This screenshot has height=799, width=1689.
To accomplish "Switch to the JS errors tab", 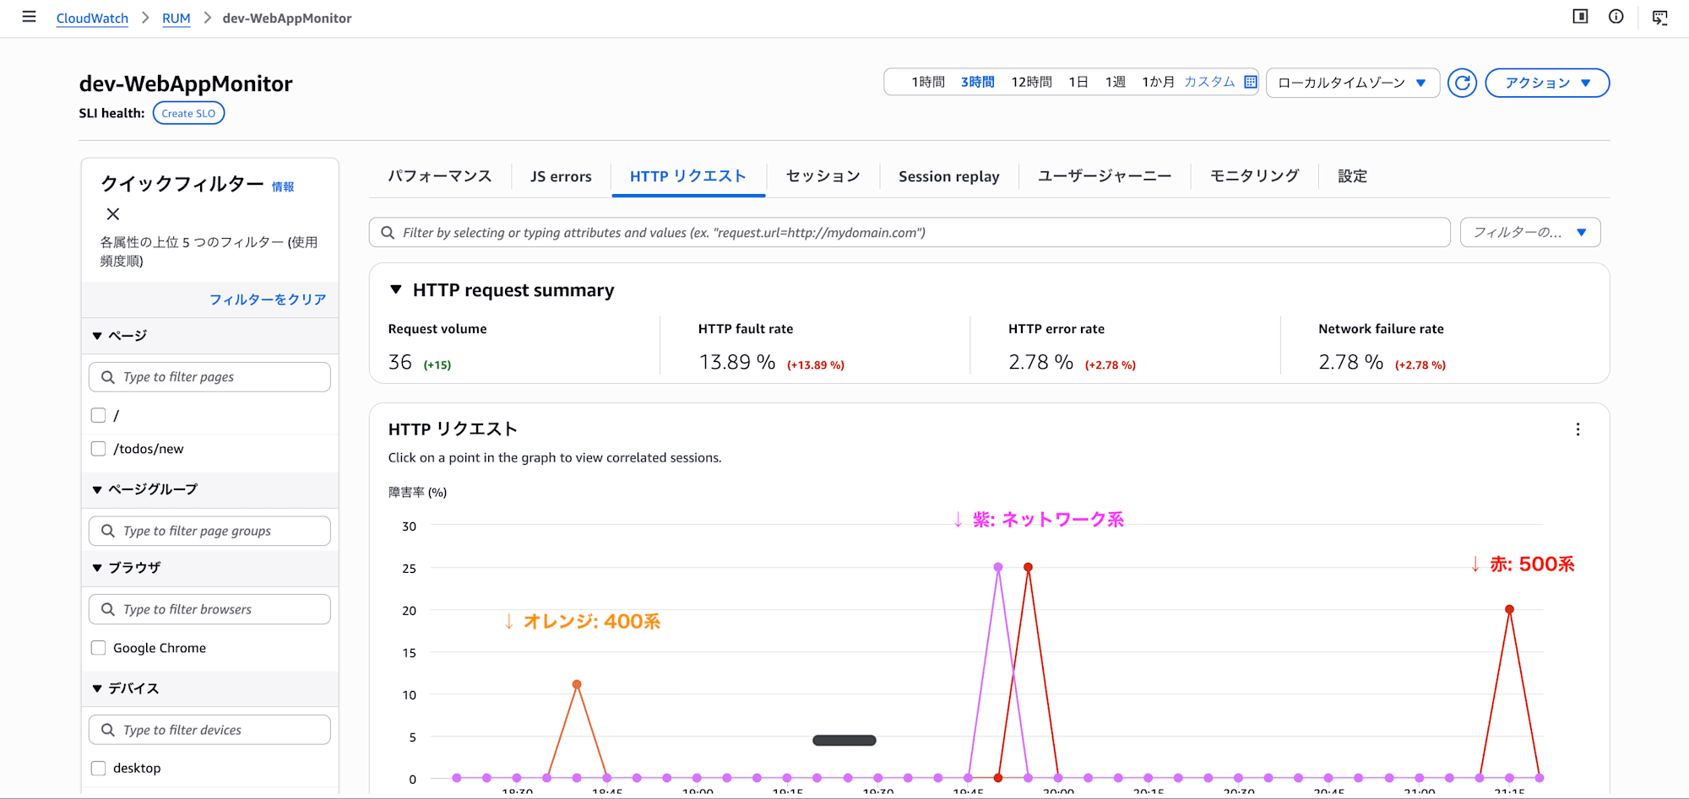I will [561, 176].
